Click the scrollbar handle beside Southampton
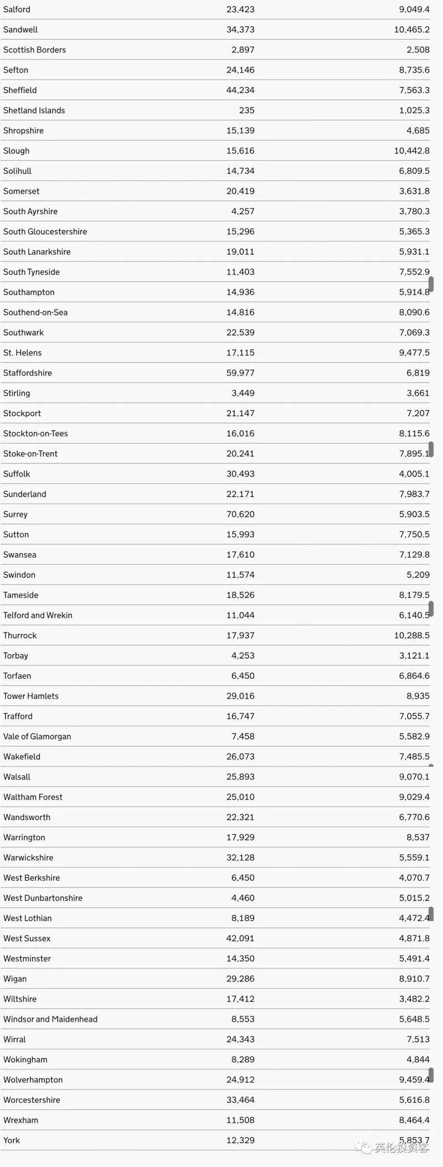 pyautogui.click(x=431, y=285)
